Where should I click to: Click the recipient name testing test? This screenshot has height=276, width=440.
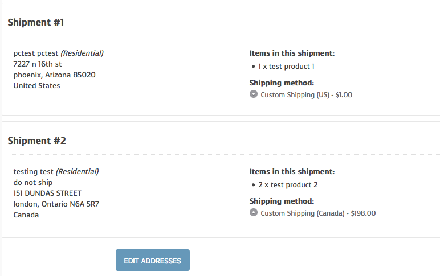(x=34, y=172)
